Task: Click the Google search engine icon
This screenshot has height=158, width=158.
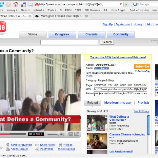Action: coord(135,4)
